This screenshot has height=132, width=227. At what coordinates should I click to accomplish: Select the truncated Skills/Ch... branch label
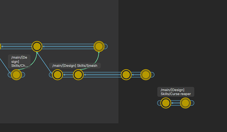[19, 61]
